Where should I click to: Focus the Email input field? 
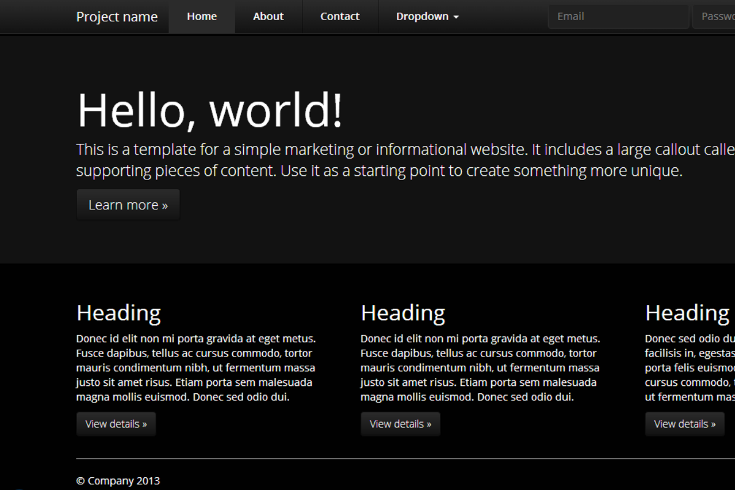pos(618,17)
